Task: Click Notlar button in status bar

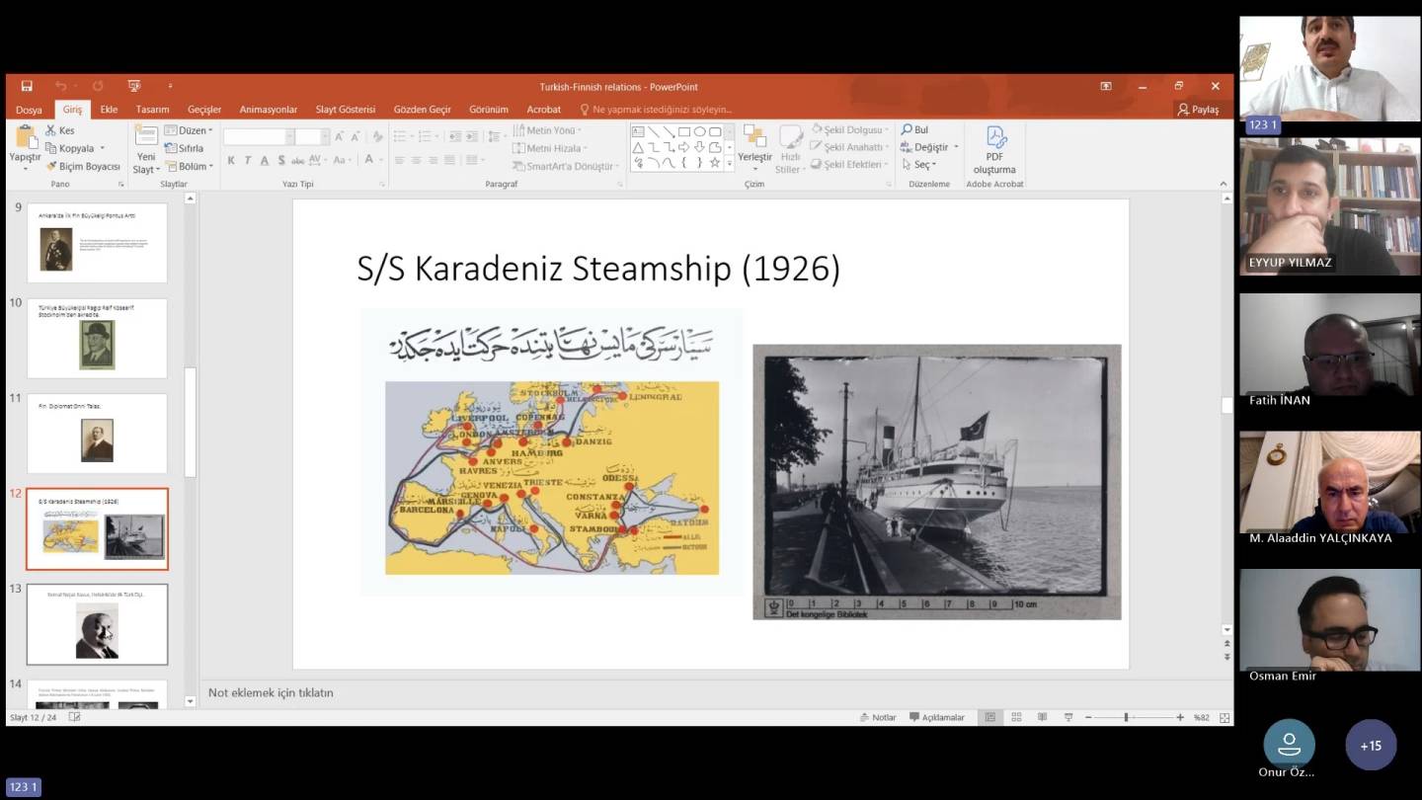Action: (x=878, y=717)
